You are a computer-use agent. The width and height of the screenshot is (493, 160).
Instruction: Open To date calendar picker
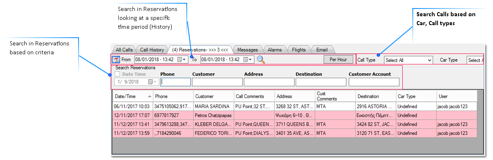[x=248, y=60]
